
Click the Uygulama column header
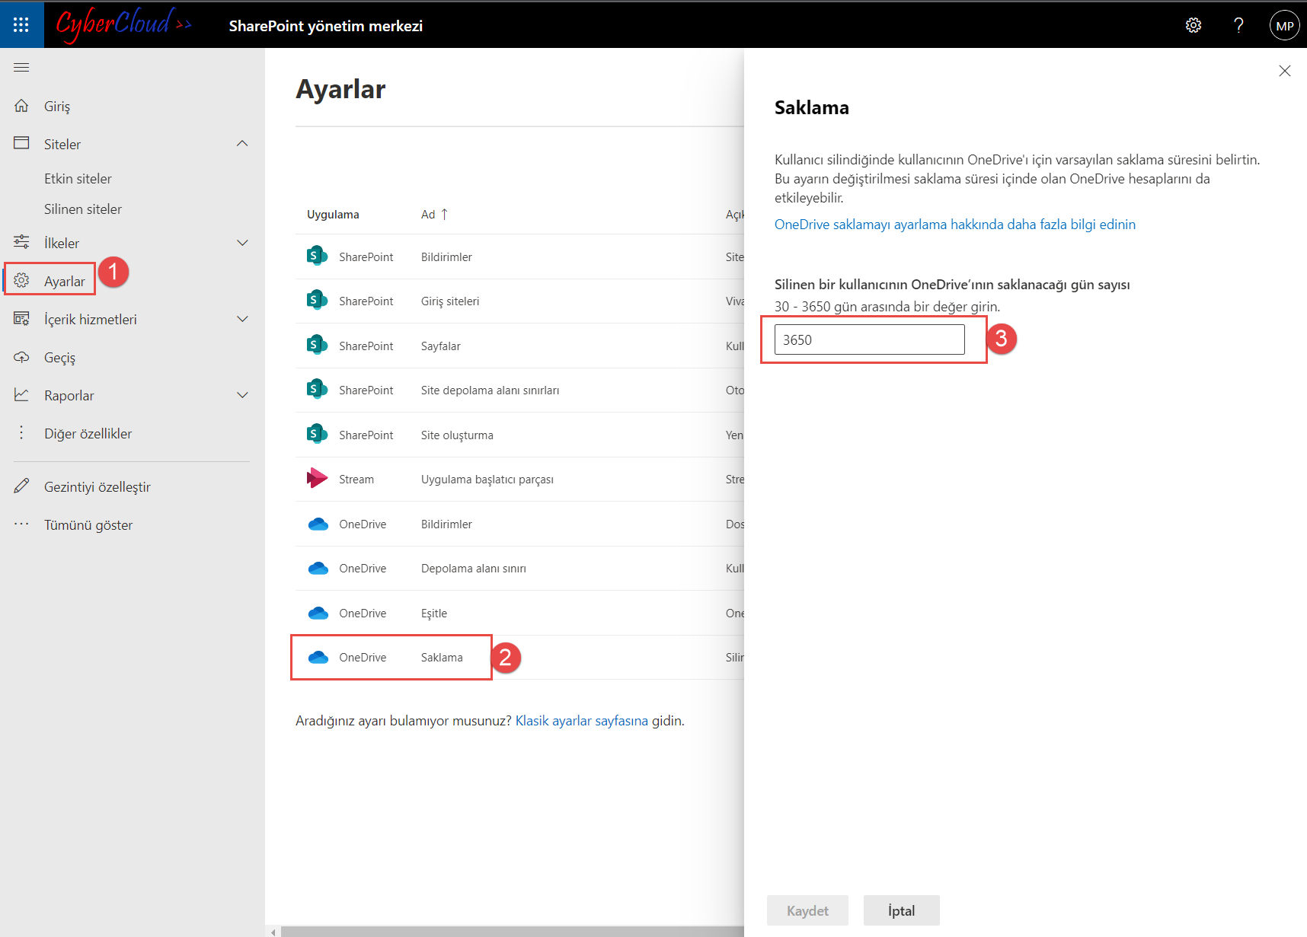[x=333, y=215]
